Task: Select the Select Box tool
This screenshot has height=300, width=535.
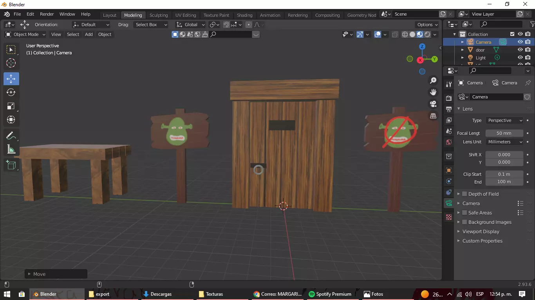Action: coord(11,50)
